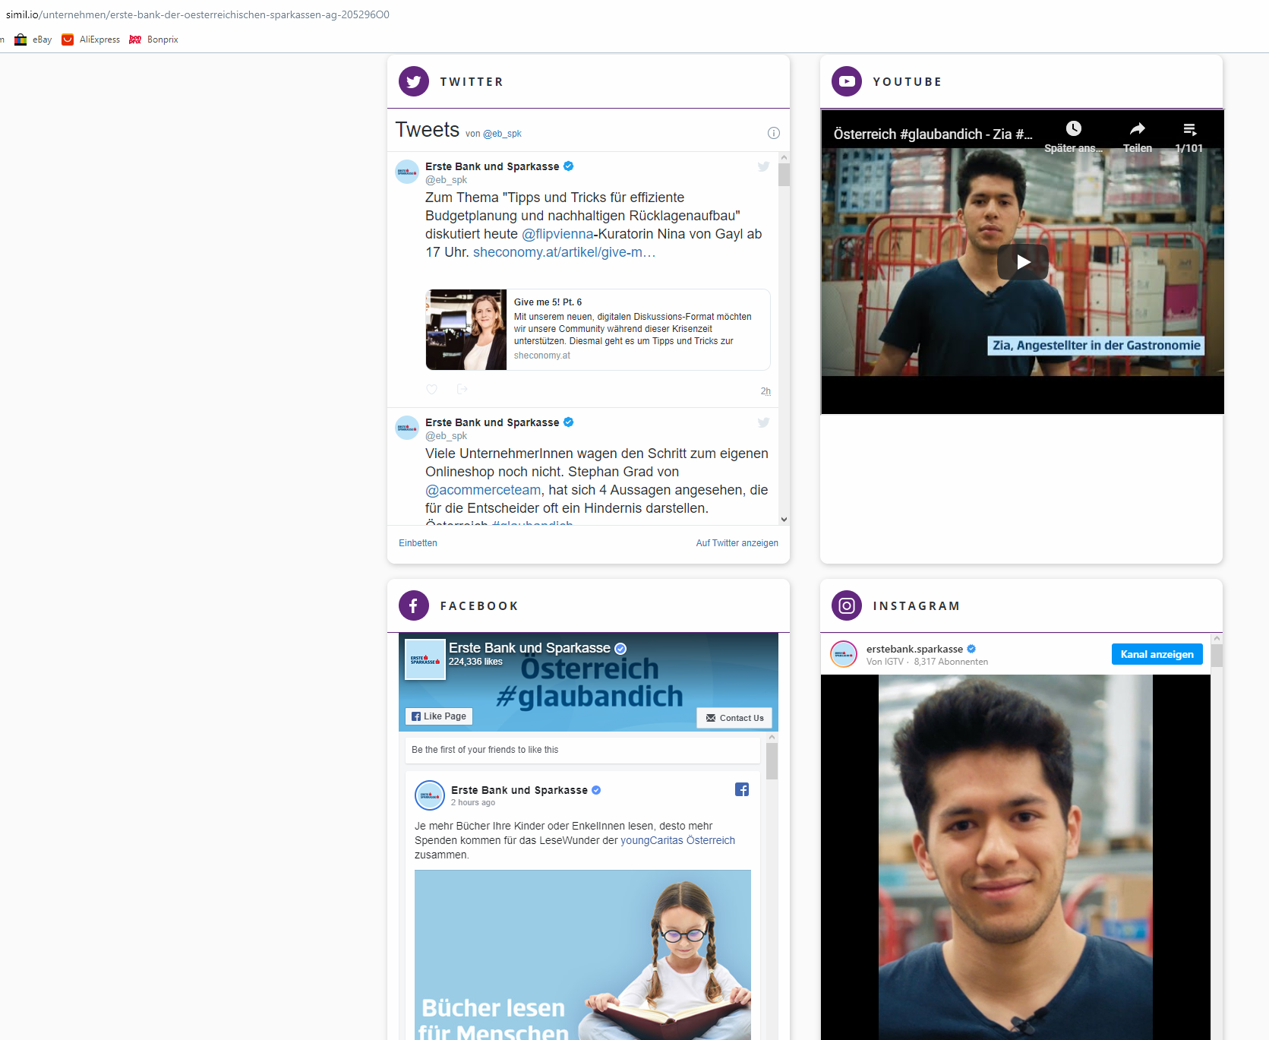Click the purple YouTube header icon
Image resolution: width=1269 pixels, height=1040 pixels.
click(847, 81)
